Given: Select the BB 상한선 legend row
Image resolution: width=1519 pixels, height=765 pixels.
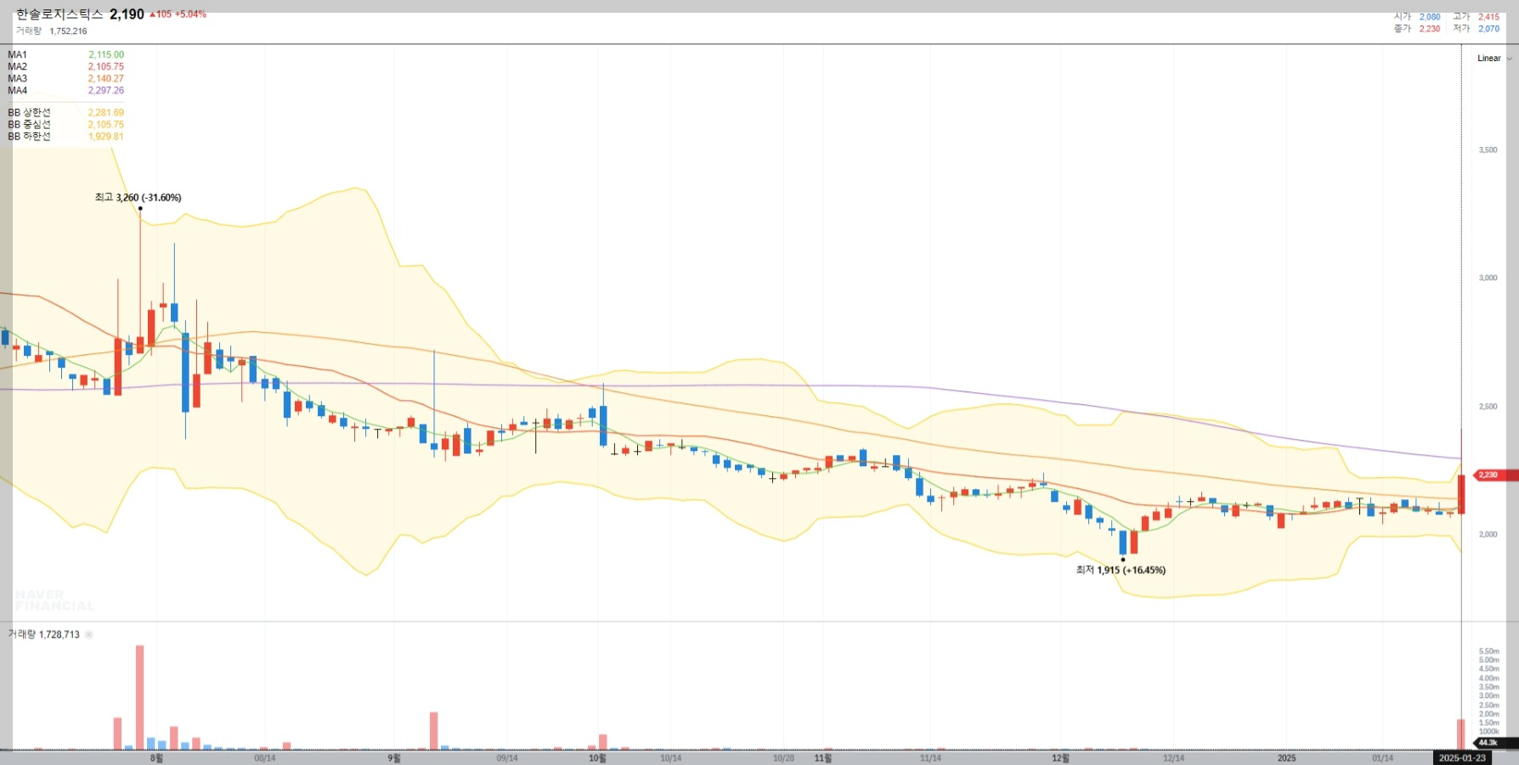Looking at the screenshot, I should click(x=65, y=112).
